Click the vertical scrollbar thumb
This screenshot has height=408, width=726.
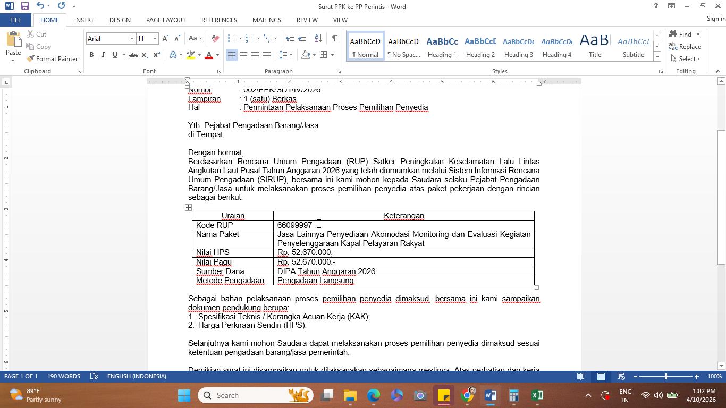point(721,197)
